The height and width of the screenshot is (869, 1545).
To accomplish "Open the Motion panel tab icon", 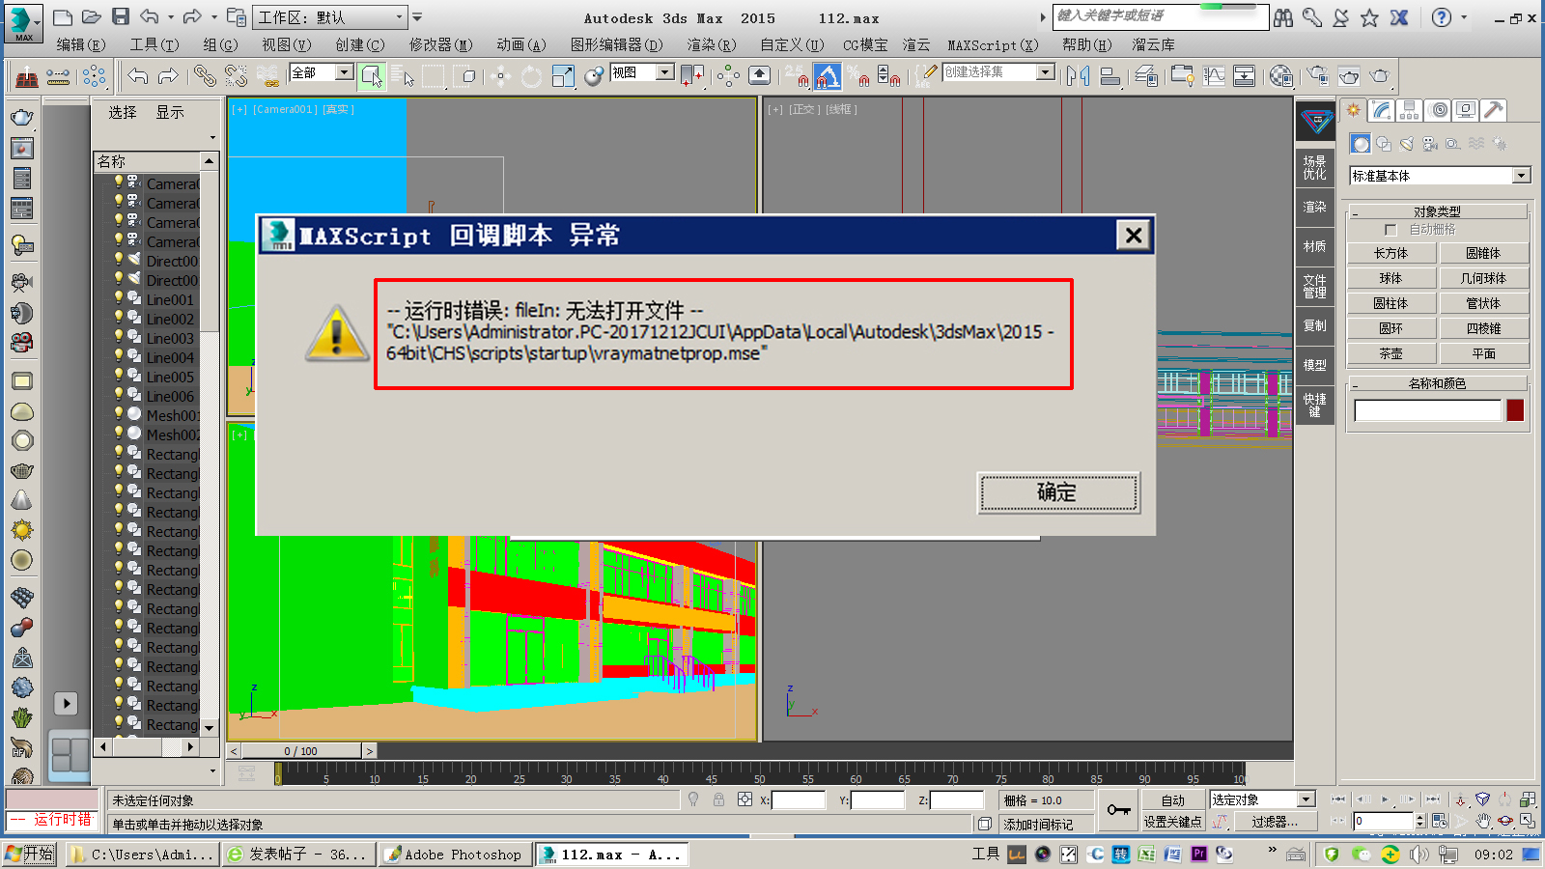I will click(x=1438, y=110).
